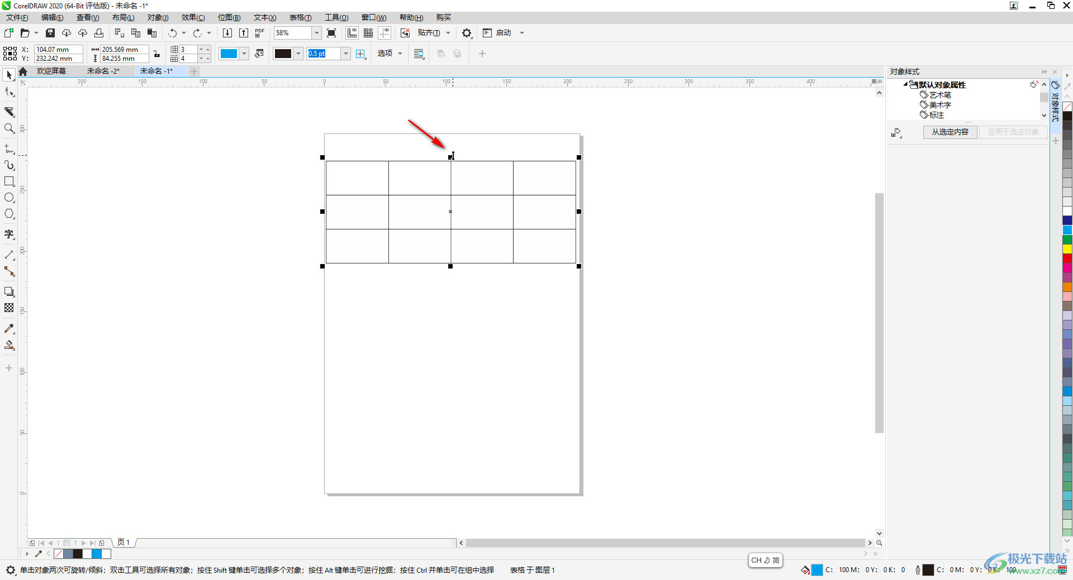
Task: Select the Drop Shadow tool
Action: (x=9, y=291)
